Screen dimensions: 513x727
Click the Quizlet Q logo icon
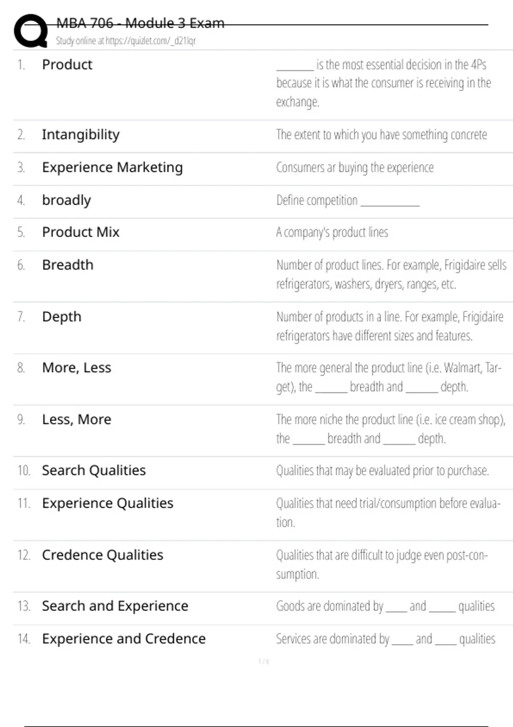click(x=31, y=31)
